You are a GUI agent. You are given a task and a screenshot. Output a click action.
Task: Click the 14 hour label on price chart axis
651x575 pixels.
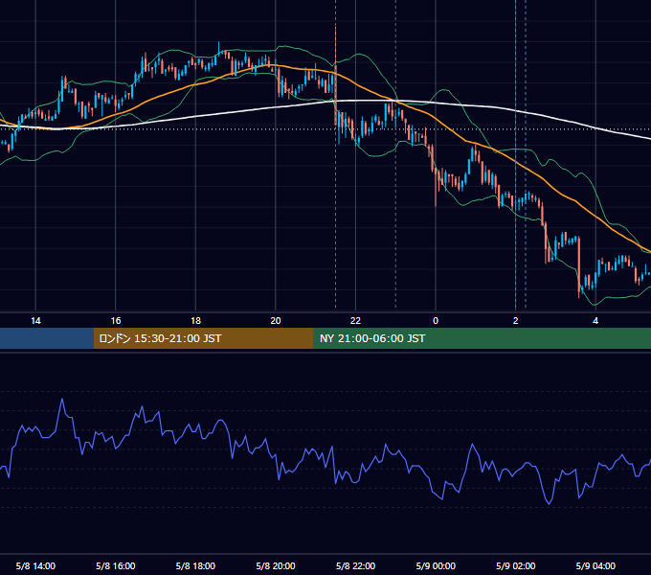[35, 321]
